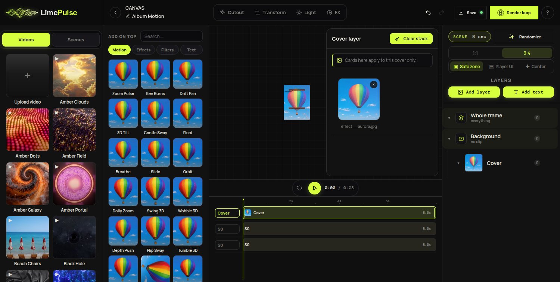560x282 pixels.
Task: Expand the Whole frame layer group
Action: point(449,118)
